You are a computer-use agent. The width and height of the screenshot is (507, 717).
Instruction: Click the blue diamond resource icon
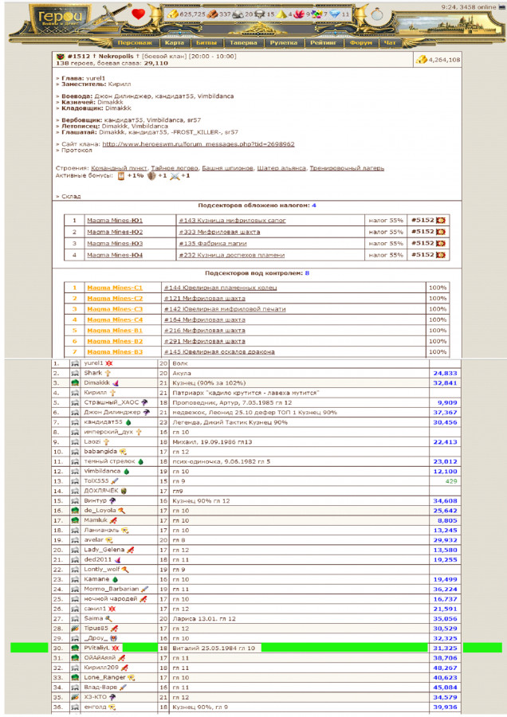click(x=336, y=14)
